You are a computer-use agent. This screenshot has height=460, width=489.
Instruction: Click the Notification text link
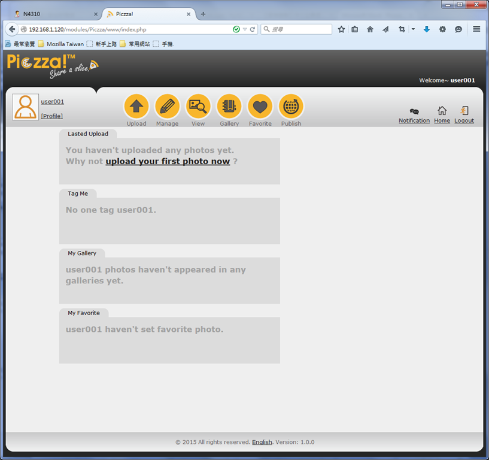(x=414, y=120)
